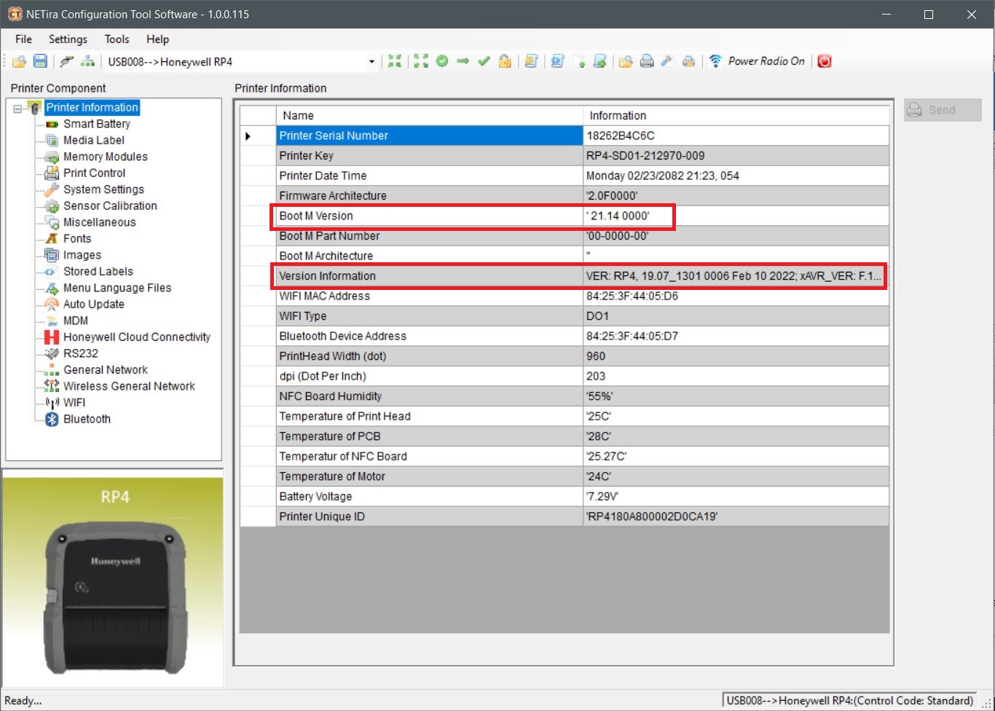Viewport: 995px width, 711px height.
Task: Select Smart Battery in the component tree
Action: (95, 124)
